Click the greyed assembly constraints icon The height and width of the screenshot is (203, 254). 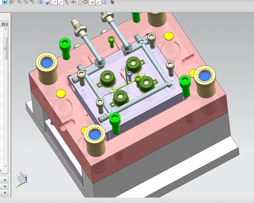coord(32,2)
